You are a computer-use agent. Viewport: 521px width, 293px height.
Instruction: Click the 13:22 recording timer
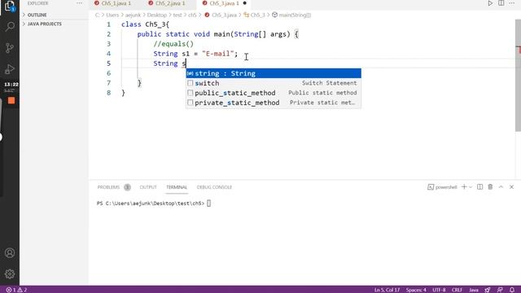pyautogui.click(x=11, y=85)
